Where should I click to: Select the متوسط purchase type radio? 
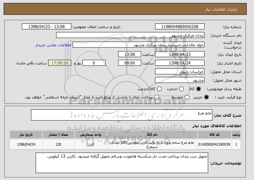pyautogui.click(x=187, y=97)
